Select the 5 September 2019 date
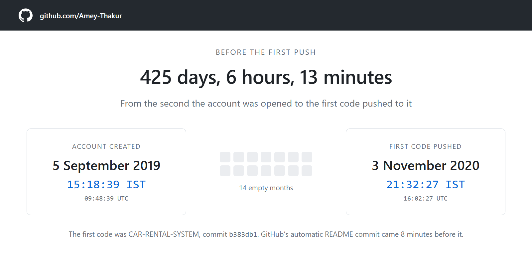The image size is (532, 259). [x=106, y=165]
